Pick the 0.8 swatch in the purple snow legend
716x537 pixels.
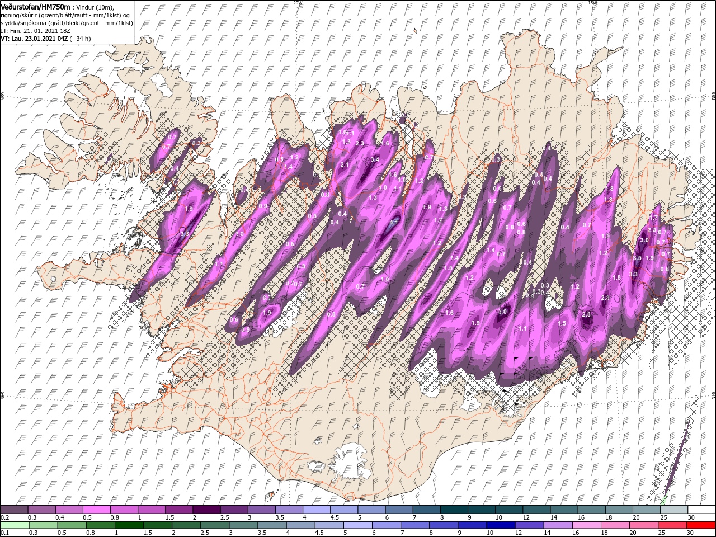124,510
